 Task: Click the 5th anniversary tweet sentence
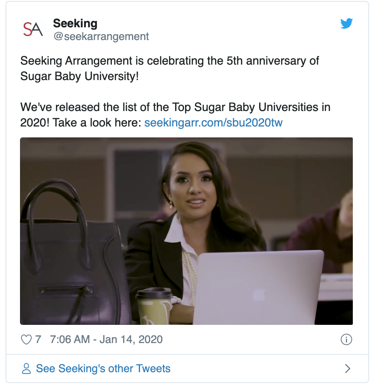(x=170, y=61)
